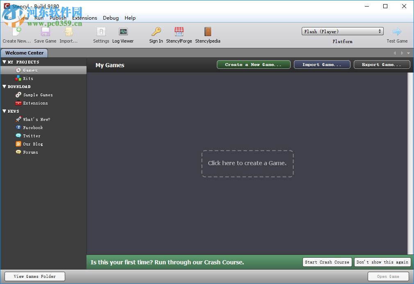This screenshot has width=414, height=284.
Task: Open the Publish menu
Action: (x=58, y=18)
